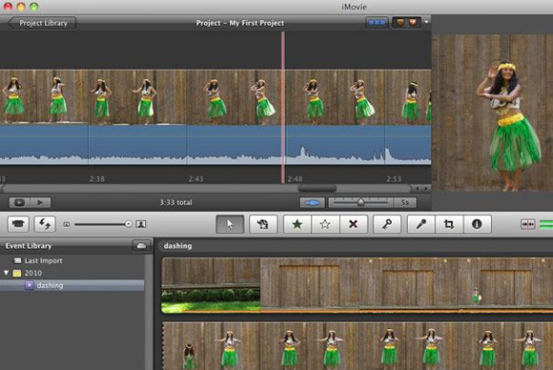Screen dimensions: 553x370
Task: Click the scroll arrows at timeline right end
Action: tap(421, 189)
